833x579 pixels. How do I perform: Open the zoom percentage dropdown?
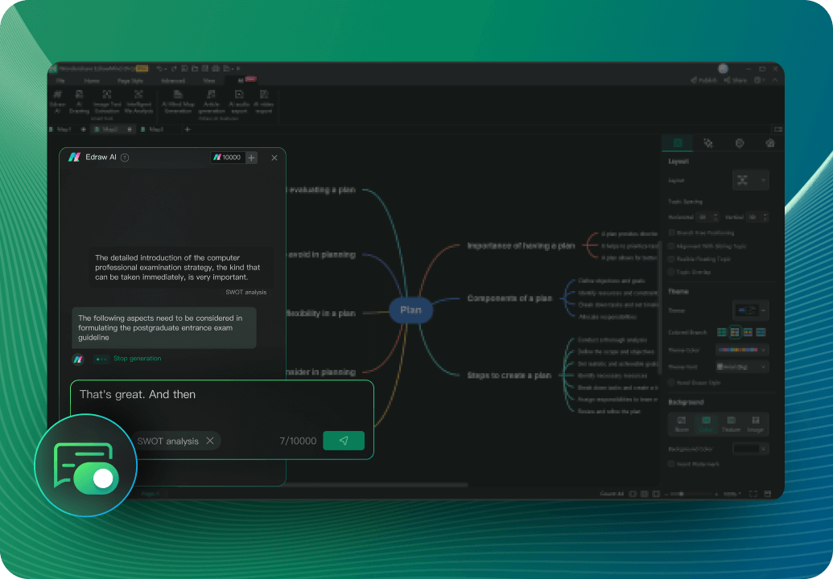[732, 494]
